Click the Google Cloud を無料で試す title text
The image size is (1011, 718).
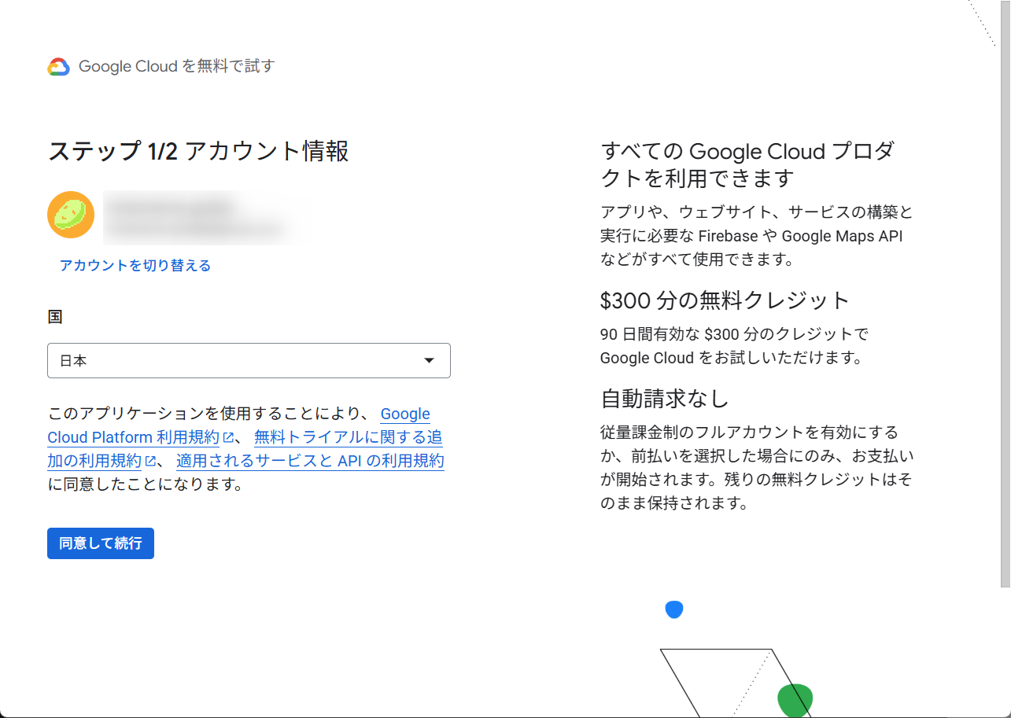tap(176, 67)
